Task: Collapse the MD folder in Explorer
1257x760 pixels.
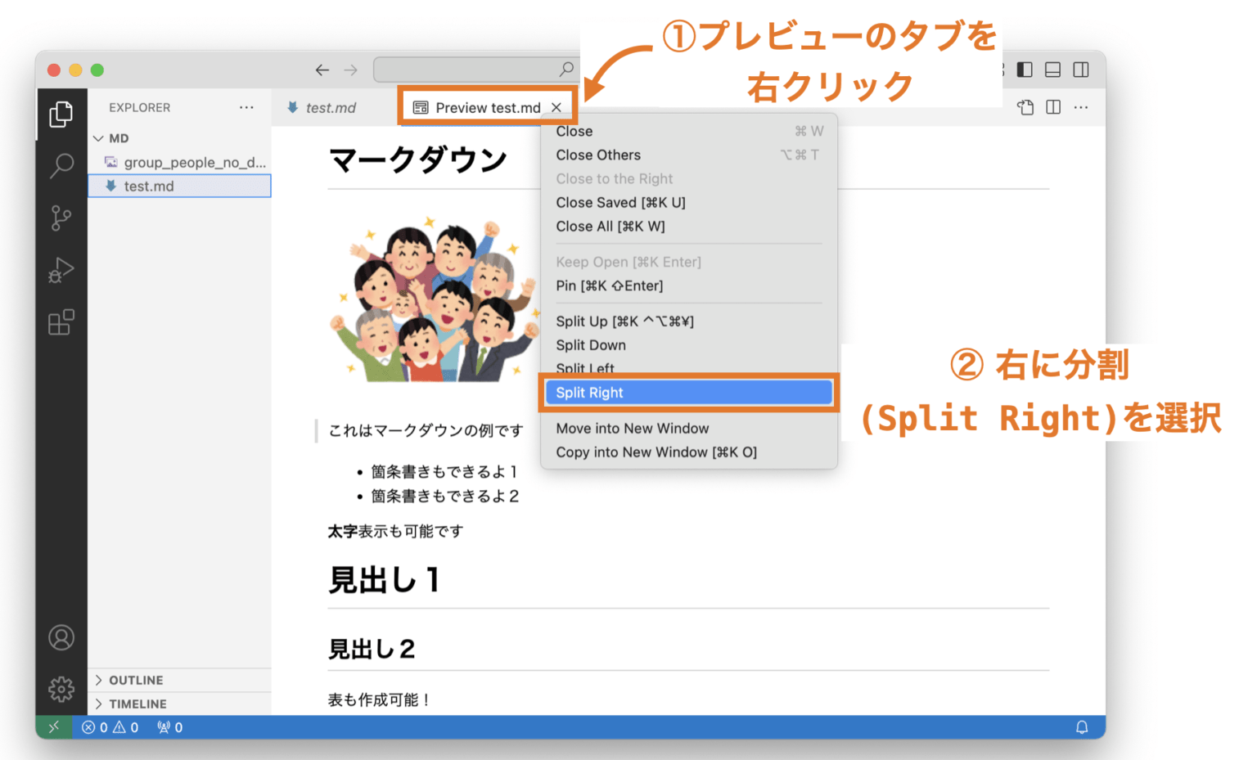Action: (101, 137)
